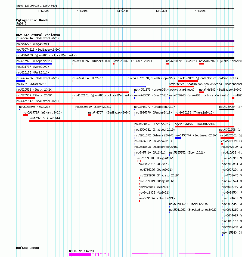This screenshot has width=242, height=257.
Task: Select nsv1075283 (Thareja2015) red bar
Action: click(205, 115)
